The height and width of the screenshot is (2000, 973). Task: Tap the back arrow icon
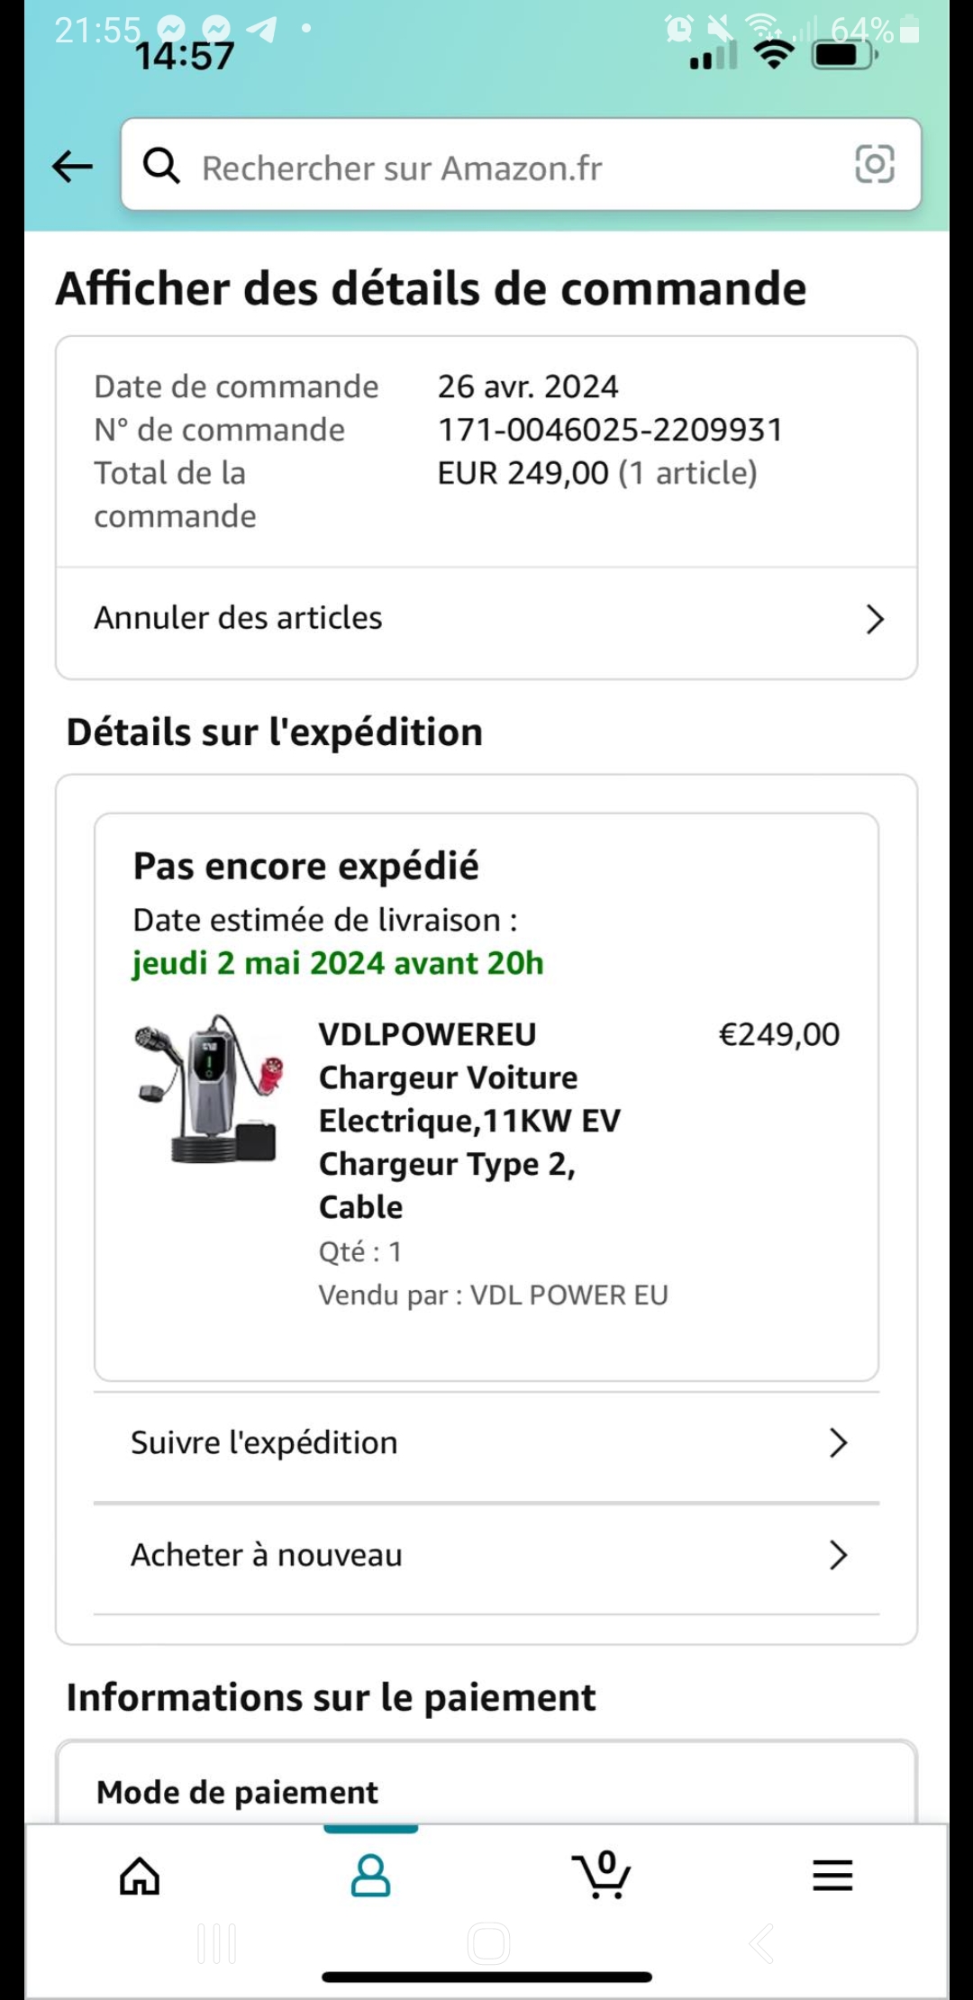pos(73,167)
